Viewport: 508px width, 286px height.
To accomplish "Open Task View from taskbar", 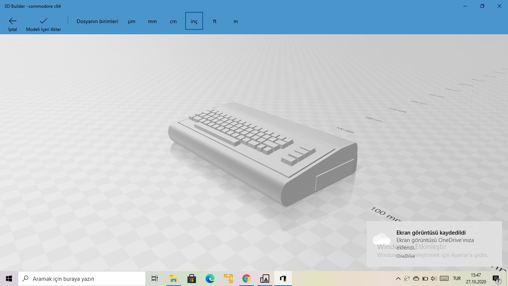I will pyautogui.click(x=155, y=279).
